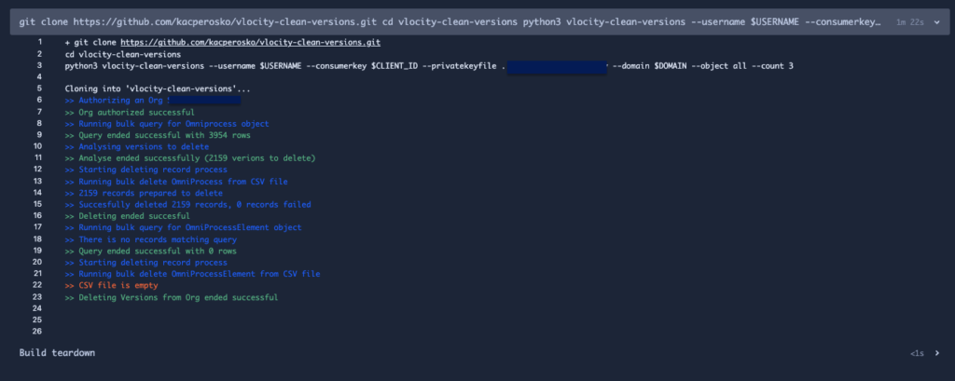This screenshot has width=955, height=381.
Task: Open the vlocity-clean-versions.git GitHub link
Action: [x=250, y=43]
